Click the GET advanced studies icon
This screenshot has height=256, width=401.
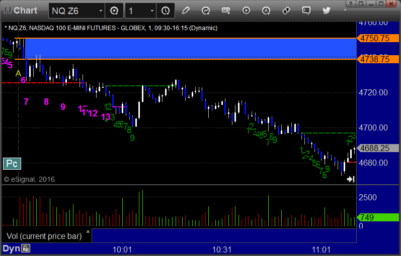click(226, 11)
